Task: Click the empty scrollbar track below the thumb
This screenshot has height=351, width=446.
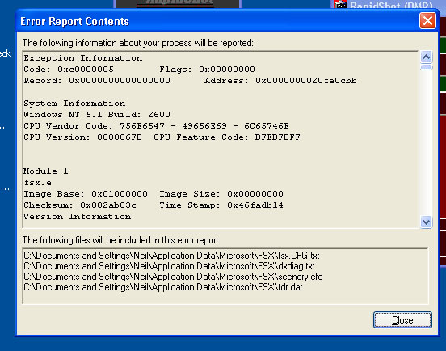Action: click(426, 143)
